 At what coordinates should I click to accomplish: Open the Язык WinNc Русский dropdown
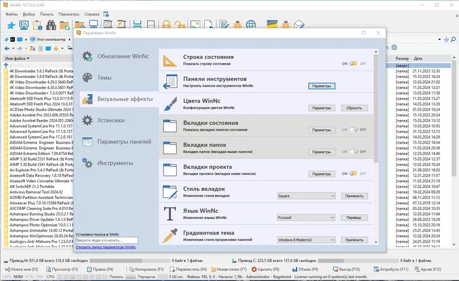pyautogui.click(x=306, y=217)
